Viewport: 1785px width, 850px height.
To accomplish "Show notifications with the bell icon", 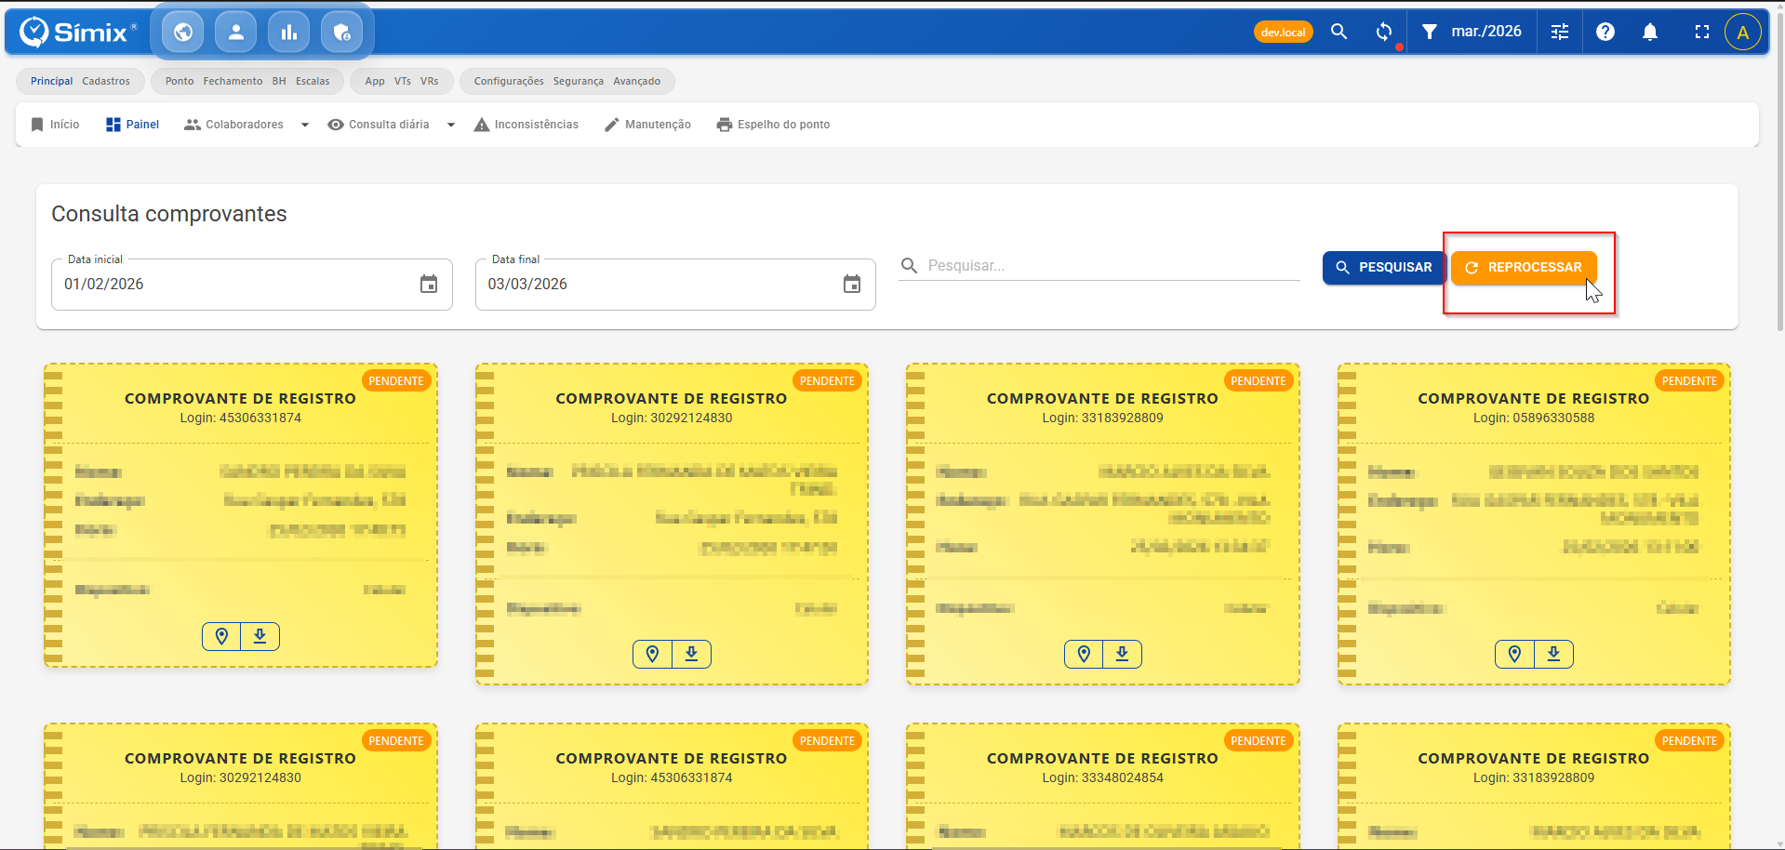I will 1650,32.
